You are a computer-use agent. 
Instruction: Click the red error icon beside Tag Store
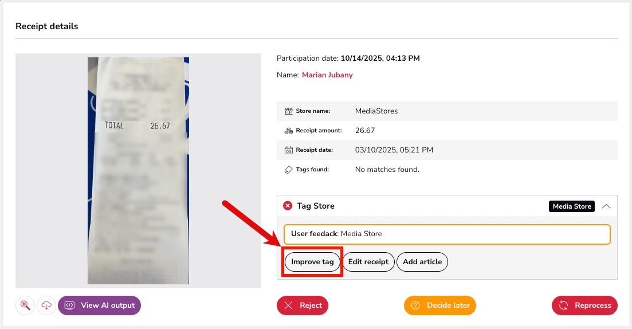pyautogui.click(x=288, y=206)
